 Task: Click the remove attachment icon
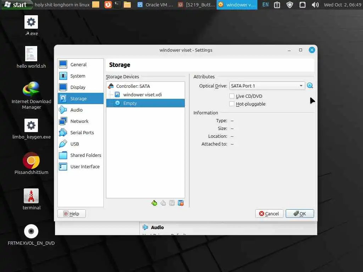click(180, 203)
